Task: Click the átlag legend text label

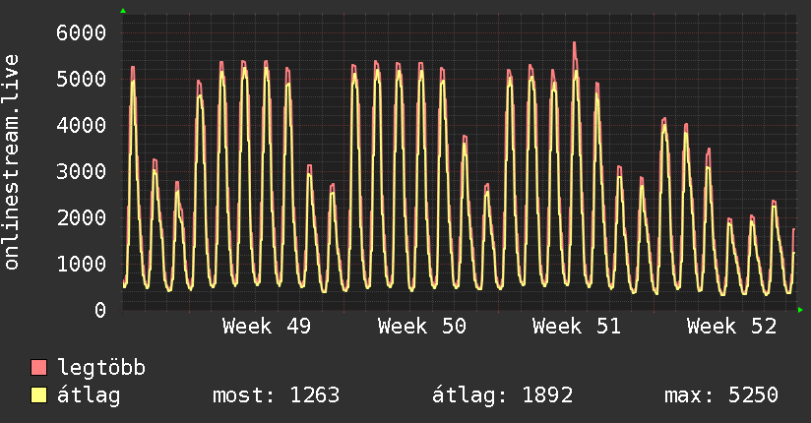Action: pyautogui.click(x=90, y=395)
